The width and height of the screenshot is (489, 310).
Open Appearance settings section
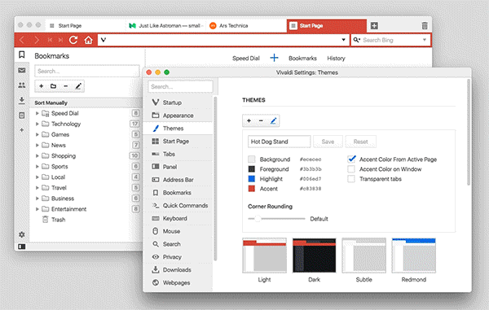click(178, 116)
